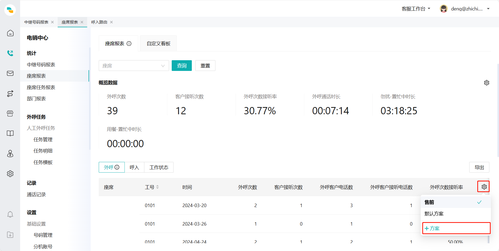Screen dimensions: 499x251
Task: Switch to 呼入路由 page tab
Action: coord(99,22)
